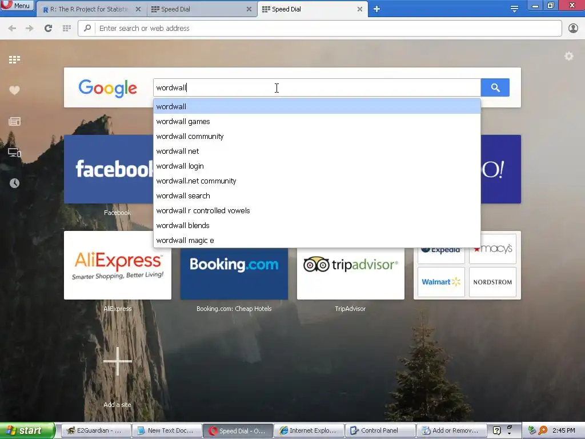The width and height of the screenshot is (585, 439).
Task: Open the Walmart tile in shopping folder
Action: coord(441,282)
